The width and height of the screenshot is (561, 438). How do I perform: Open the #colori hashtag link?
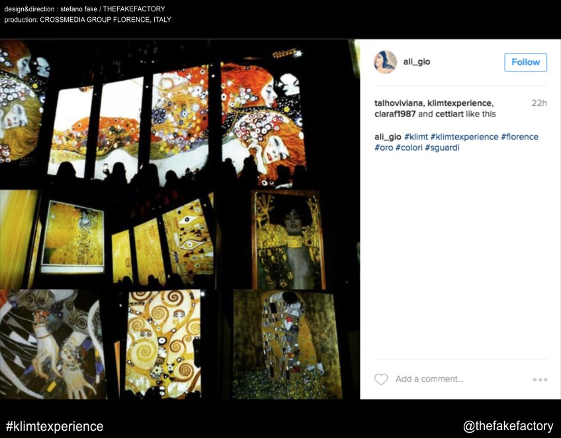(409, 148)
